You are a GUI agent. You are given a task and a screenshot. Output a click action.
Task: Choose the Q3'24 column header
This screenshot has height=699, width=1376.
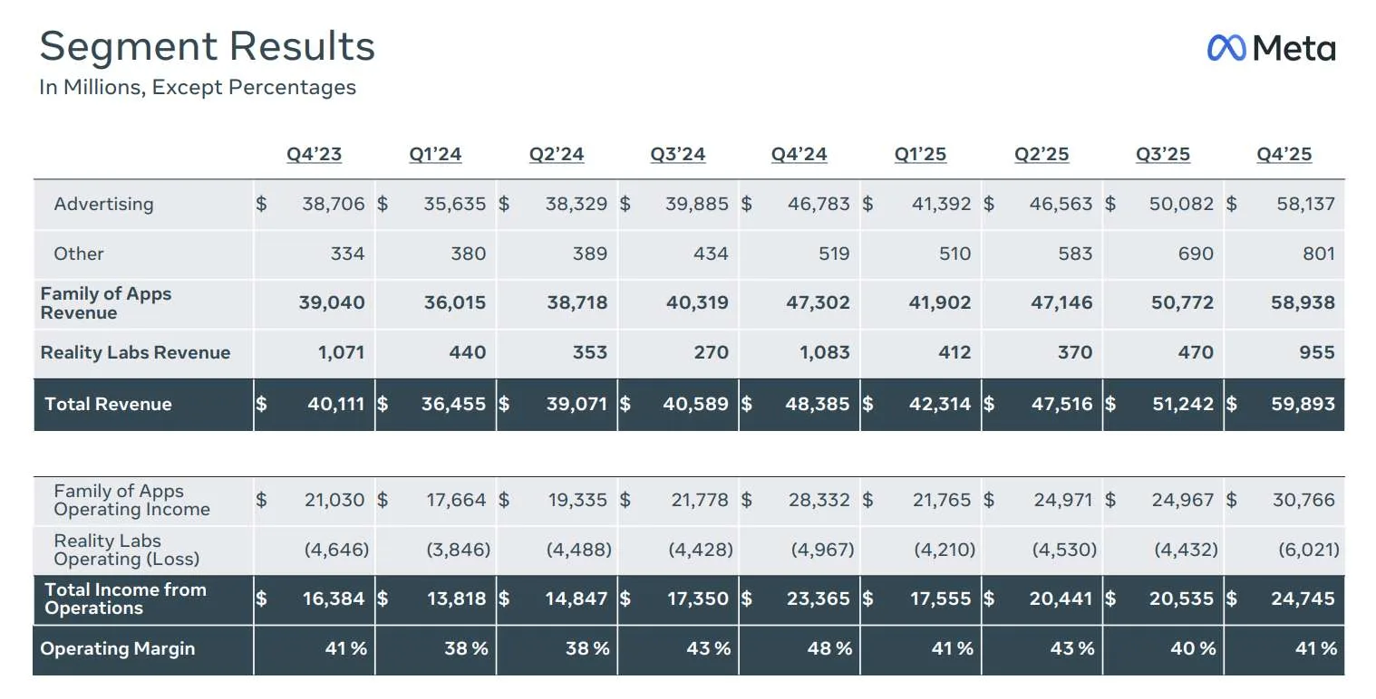pos(678,154)
